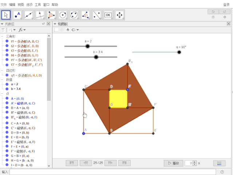Screen dimensions: 233x175
Task: Click the 播放 play button
Action: pyautogui.click(x=173, y=163)
